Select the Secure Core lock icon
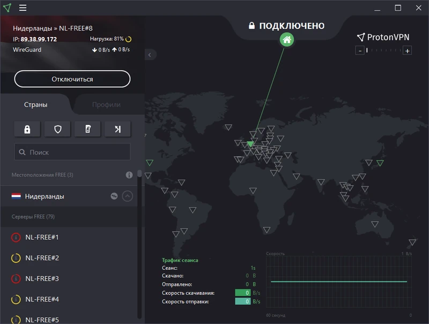429x324 pixels. [x=27, y=129]
